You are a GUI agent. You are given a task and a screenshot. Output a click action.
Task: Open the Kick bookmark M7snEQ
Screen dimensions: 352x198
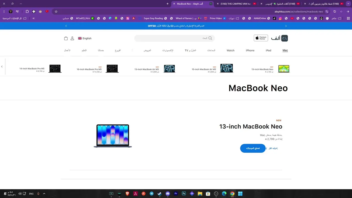point(85,18)
